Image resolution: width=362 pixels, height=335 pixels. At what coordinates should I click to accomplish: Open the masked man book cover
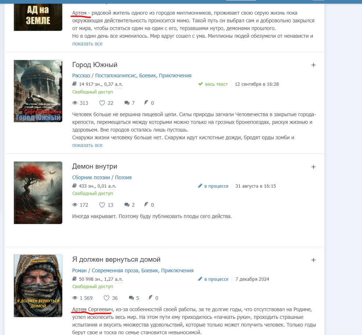pyautogui.click(x=38, y=286)
